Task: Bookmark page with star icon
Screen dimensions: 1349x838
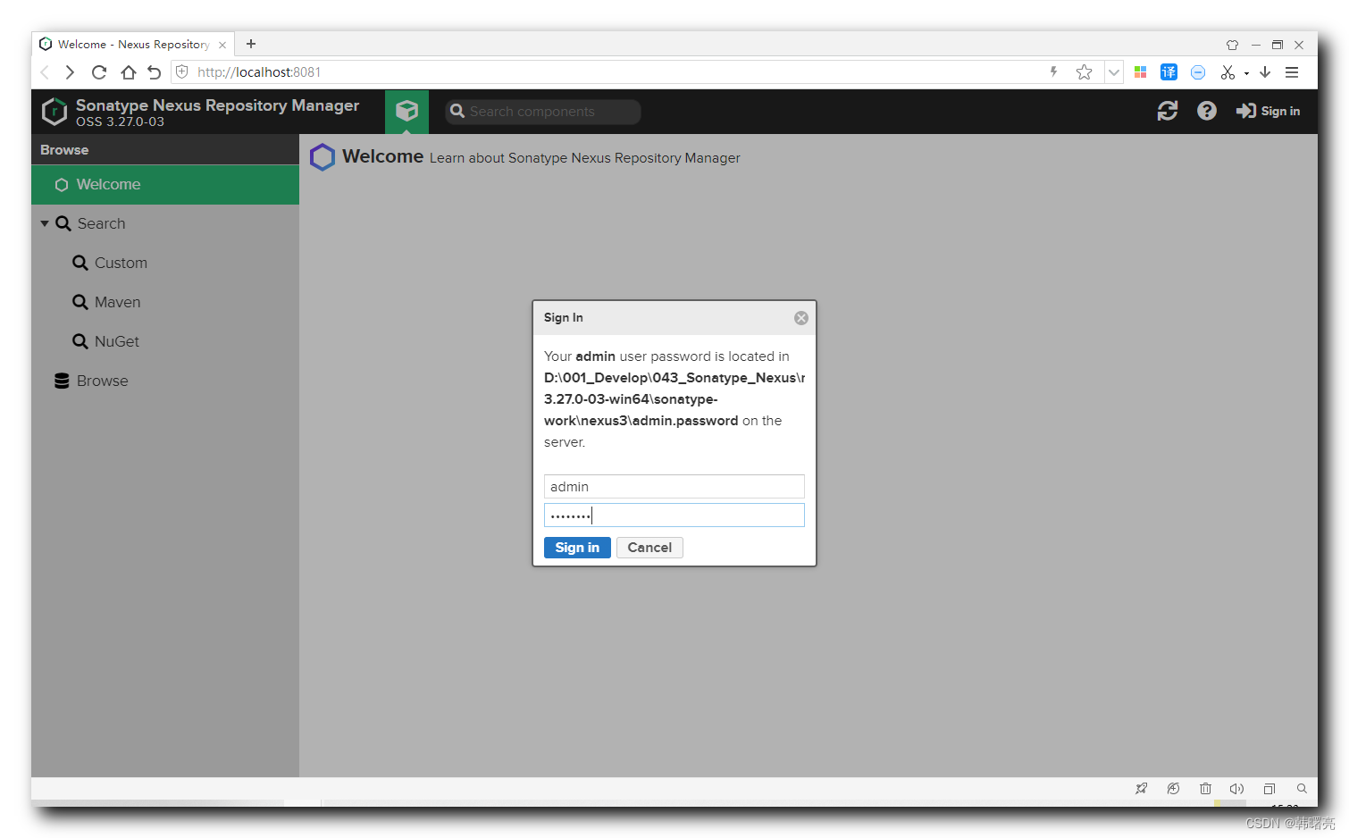Action: coord(1085,72)
